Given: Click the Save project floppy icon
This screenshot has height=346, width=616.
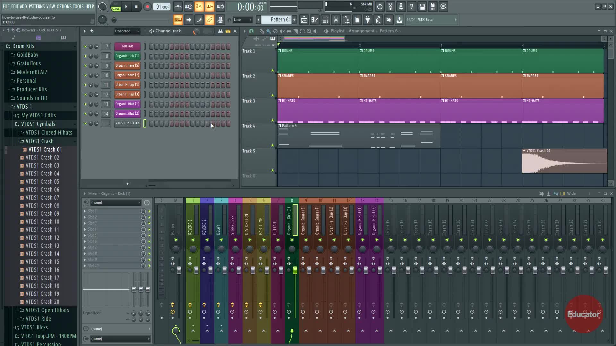Looking at the screenshot, I should point(422,6).
